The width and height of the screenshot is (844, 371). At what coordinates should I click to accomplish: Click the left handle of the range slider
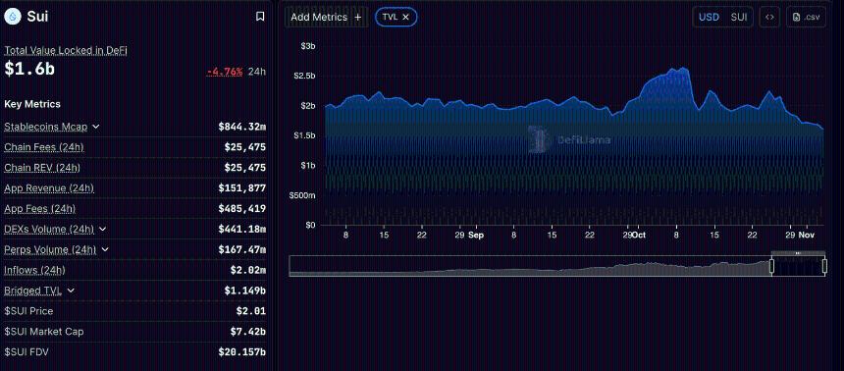point(771,266)
